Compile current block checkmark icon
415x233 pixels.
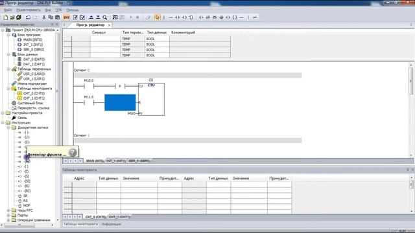(75, 17)
